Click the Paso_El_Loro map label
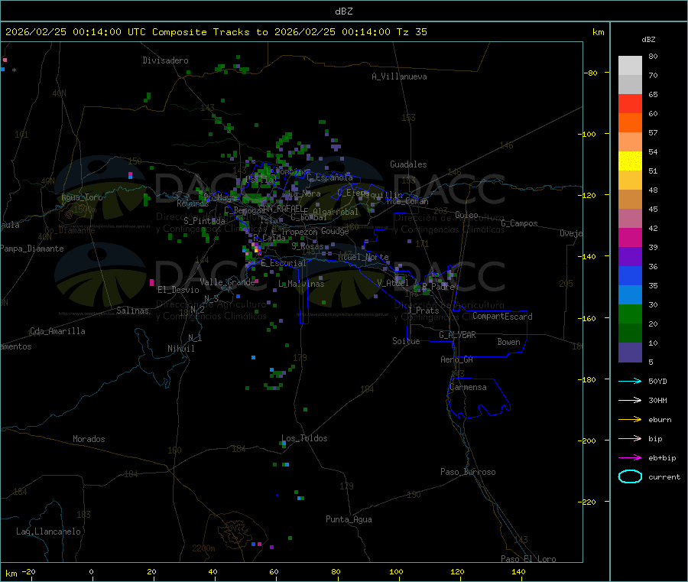 (528, 559)
